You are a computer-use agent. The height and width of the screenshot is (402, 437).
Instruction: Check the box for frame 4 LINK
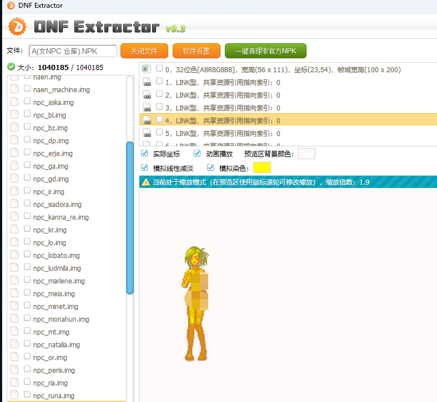159,119
